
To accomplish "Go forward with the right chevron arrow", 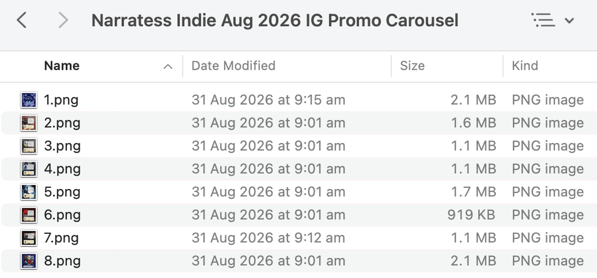I will pos(63,20).
